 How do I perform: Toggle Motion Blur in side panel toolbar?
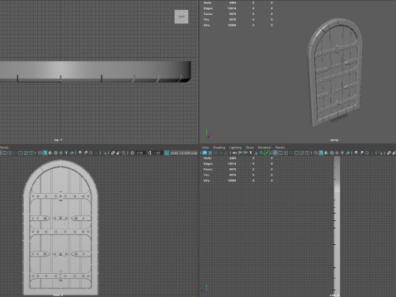point(361,153)
